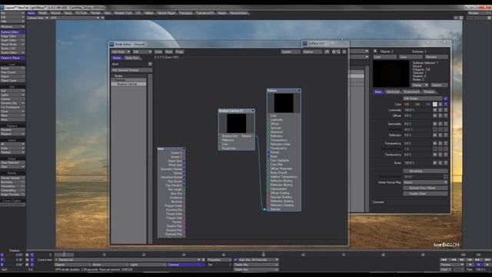Click the Texture (T) button for Reflection
The height and width of the screenshot is (277, 492).
click(446, 135)
